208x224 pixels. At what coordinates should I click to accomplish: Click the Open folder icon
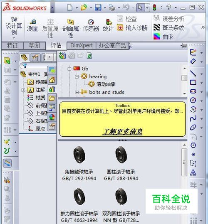(84, 7)
